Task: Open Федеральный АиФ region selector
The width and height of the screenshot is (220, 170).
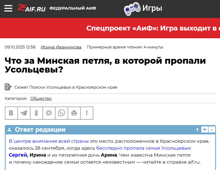Action: (x=73, y=8)
